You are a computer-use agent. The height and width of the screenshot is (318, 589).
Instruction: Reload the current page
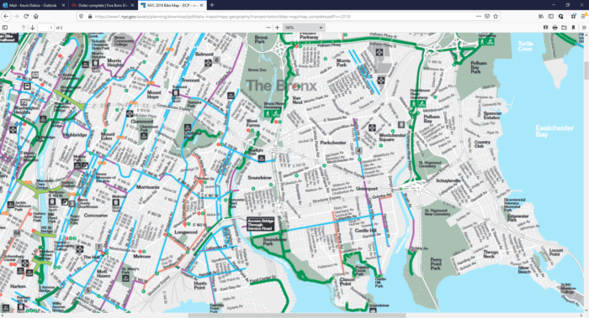coord(26,16)
